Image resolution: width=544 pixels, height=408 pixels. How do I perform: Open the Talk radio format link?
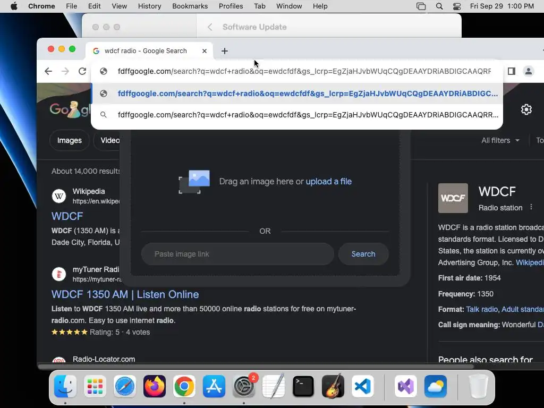[x=482, y=309]
